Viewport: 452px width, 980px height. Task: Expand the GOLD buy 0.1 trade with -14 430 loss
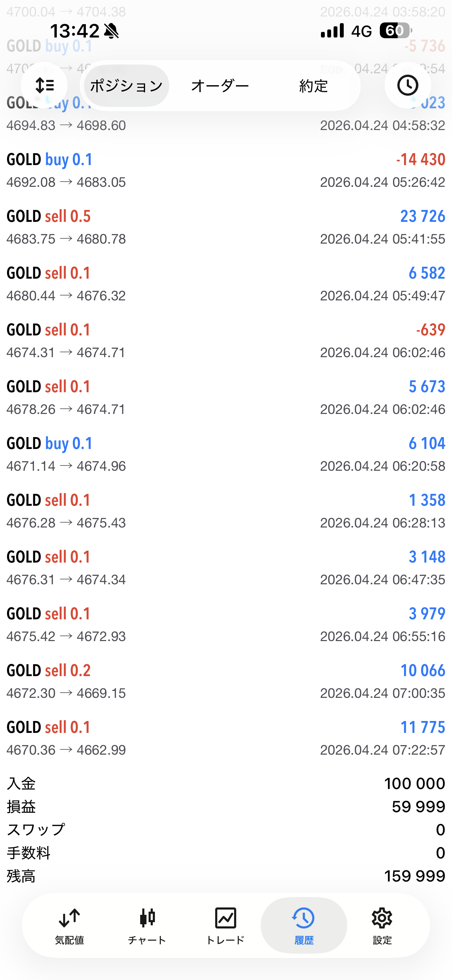click(x=226, y=170)
